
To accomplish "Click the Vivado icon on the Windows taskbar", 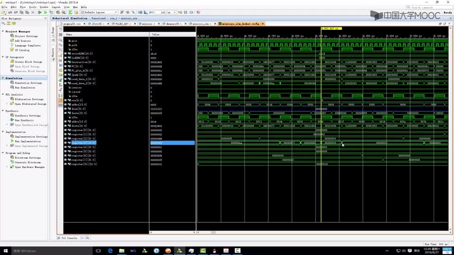I will (x=180, y=251).
